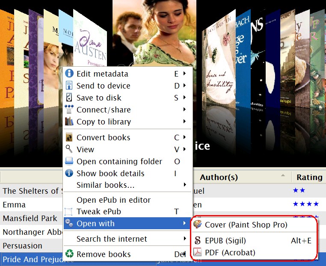This screenshot has width=326, height=266.
Task: Select the Emma book row
Action: coord(32,205)
